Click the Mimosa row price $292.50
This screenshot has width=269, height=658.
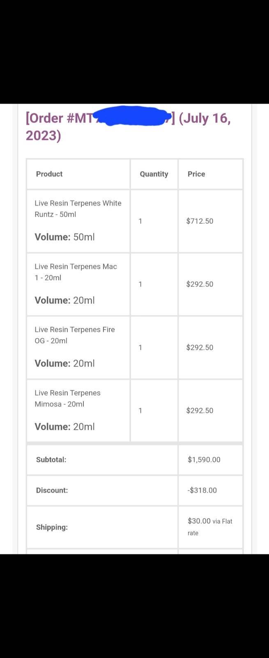(x=200, y=410)
